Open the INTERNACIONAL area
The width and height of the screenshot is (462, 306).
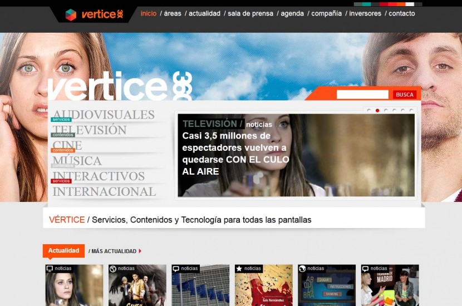pos(104,192)
